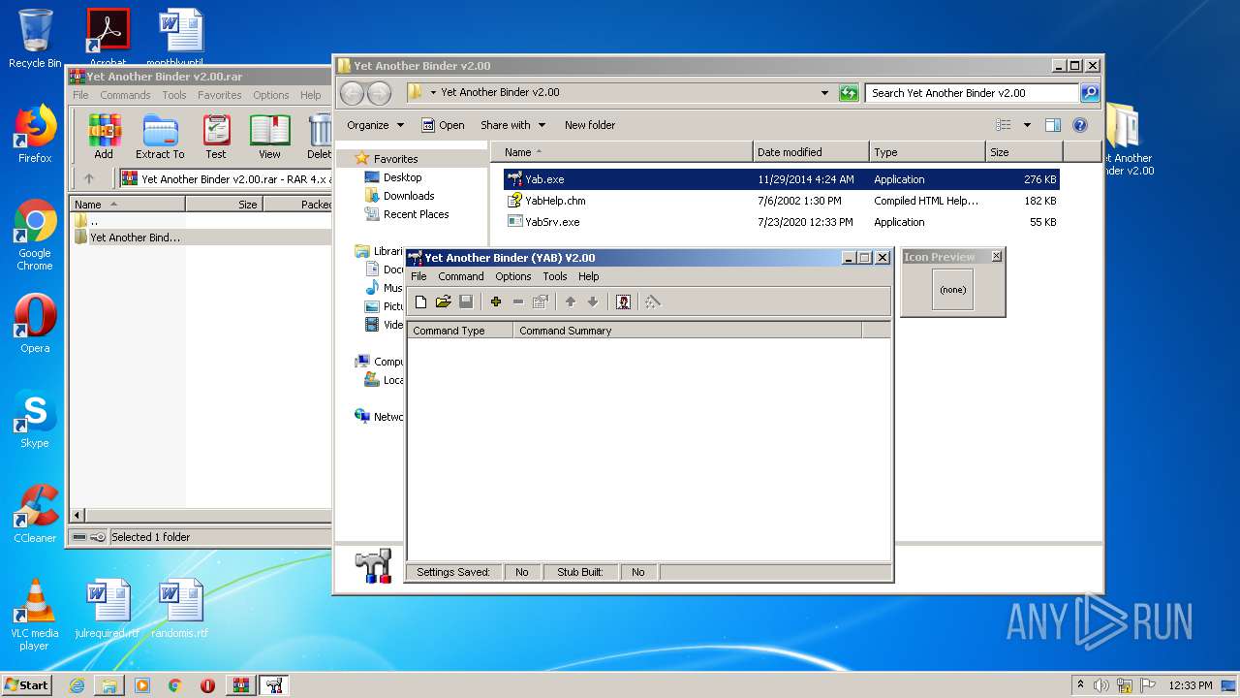Click the Test icon in WinRAR toolbar
Image resolution: width=1240 pixels, height=698 pixels.
click(x=216, y=137)
